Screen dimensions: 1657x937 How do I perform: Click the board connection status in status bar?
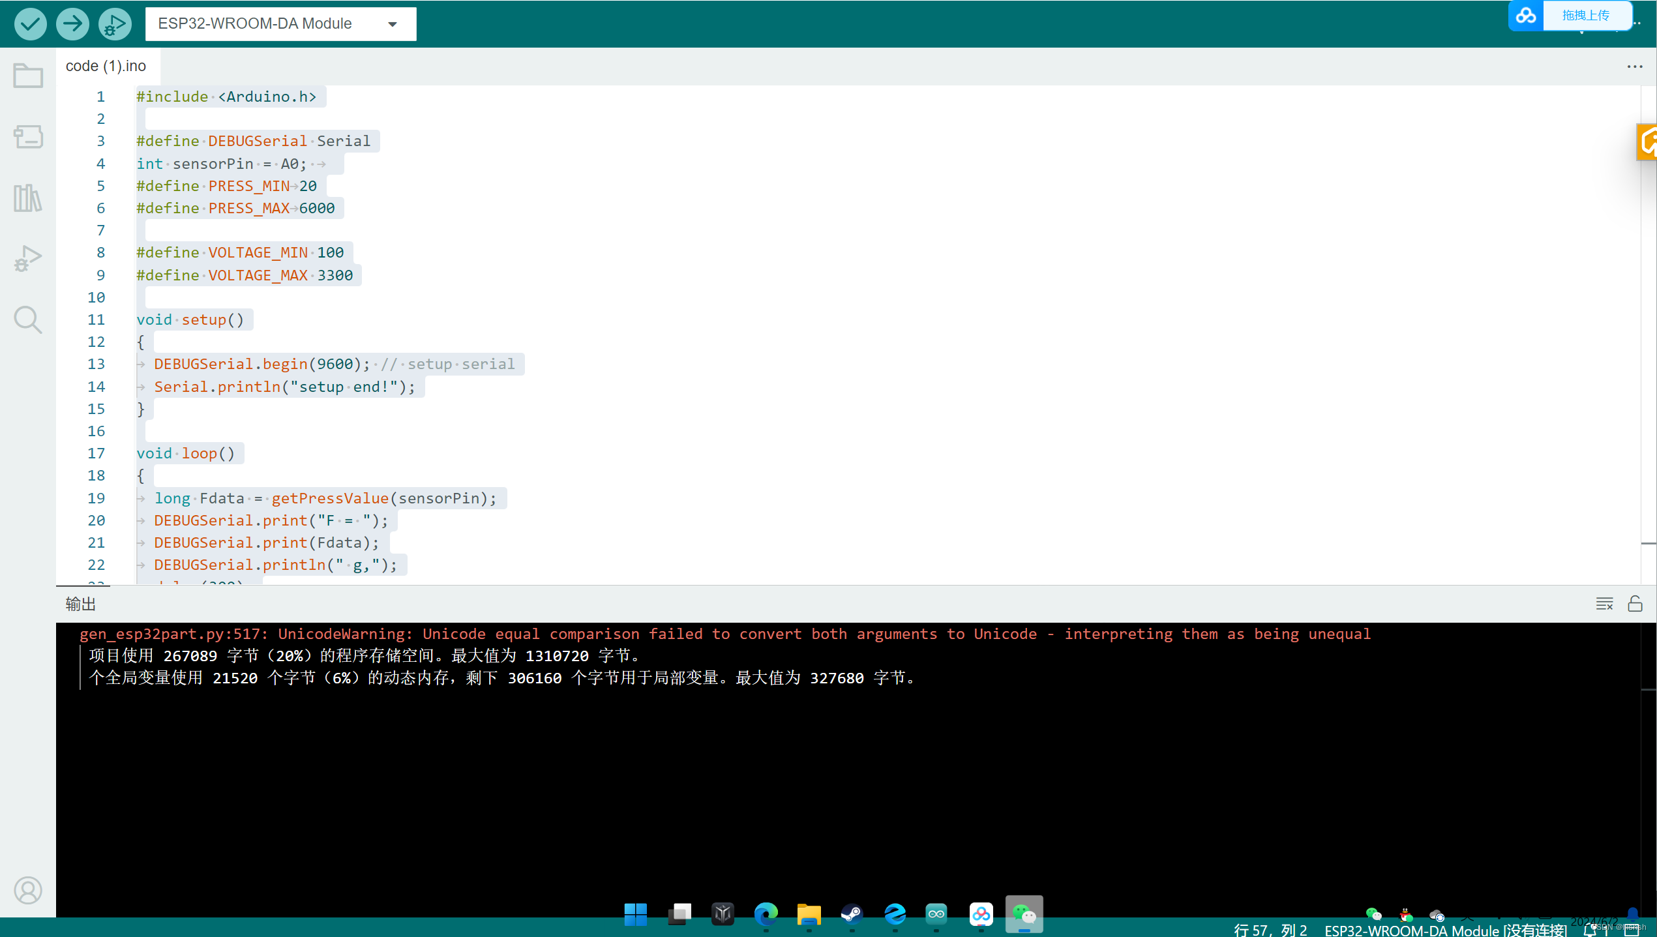(x=1445, y=930)
